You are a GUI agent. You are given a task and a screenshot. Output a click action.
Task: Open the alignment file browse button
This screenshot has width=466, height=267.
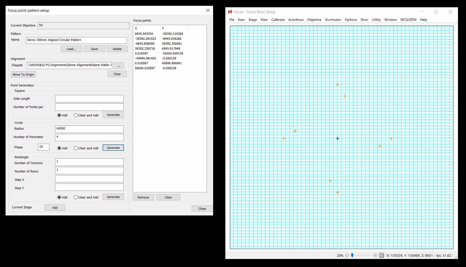point(119,66)
